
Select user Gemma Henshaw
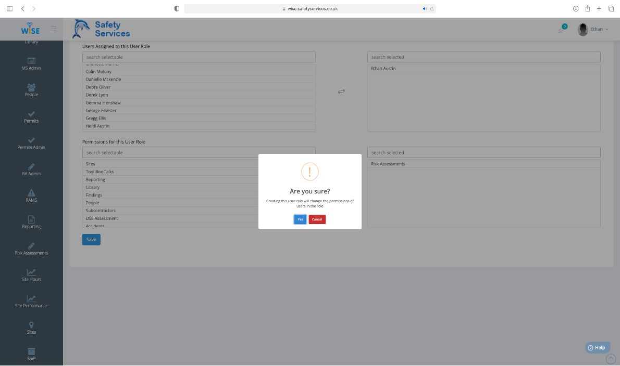[199, 102]
